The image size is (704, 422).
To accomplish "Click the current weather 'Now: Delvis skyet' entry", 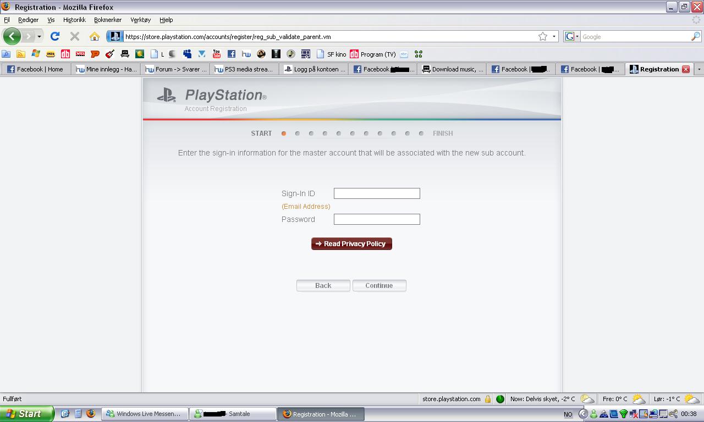I will (x=552, y=399).
